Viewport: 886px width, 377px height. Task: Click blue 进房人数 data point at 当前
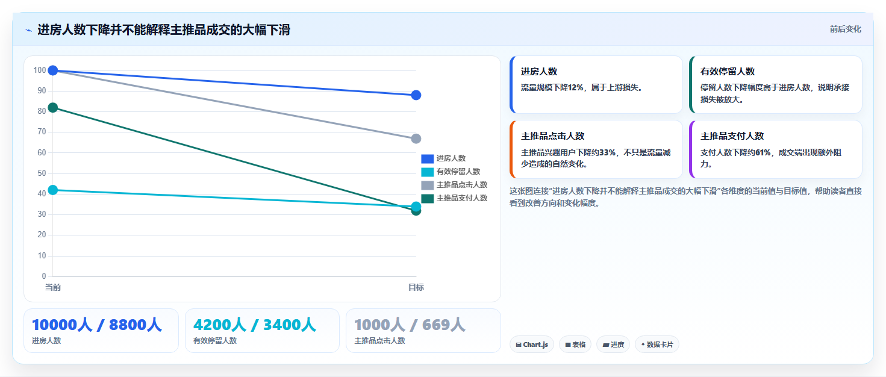pyautogui.click(x=53, y=70)
